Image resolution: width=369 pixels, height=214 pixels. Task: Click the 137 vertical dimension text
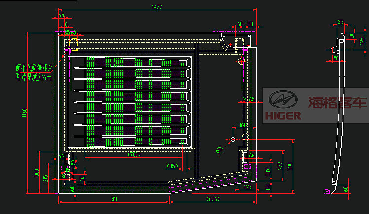269,171
